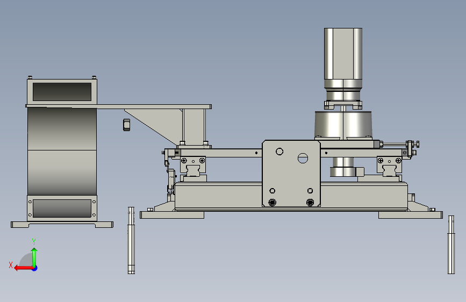Click the red X label on the triad
This screenshot has height=302, width=466.
(11, 265)
